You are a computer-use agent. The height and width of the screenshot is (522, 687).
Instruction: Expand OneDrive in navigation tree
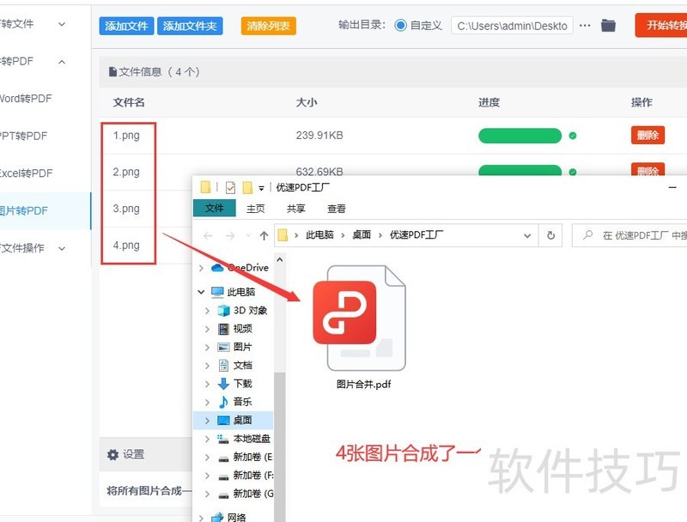201,268
